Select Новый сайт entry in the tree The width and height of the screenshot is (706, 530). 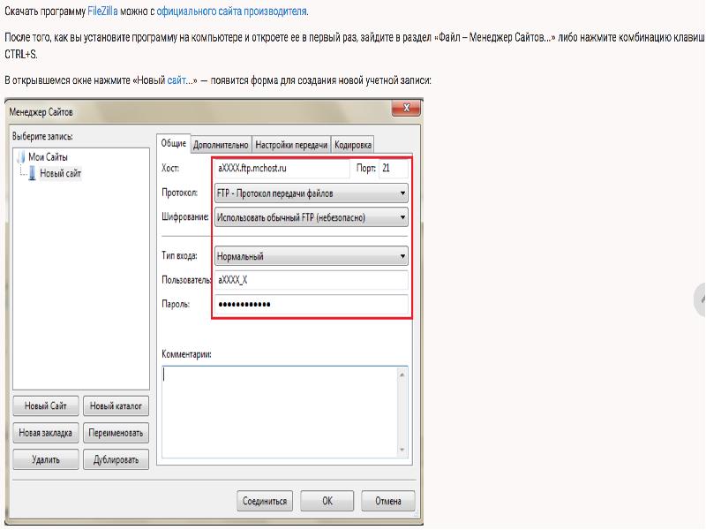[60, 173]
